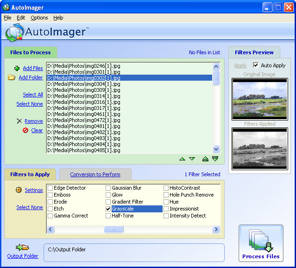
Task: Switch to Conversion to Perform tab
Action: [x=95, y=174]
